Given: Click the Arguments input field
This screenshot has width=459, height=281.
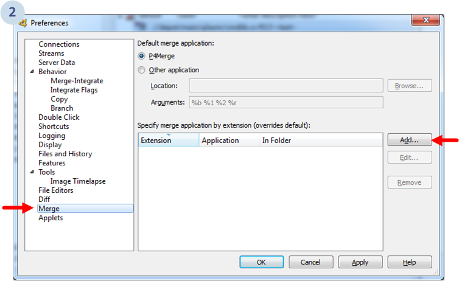Looking at the screenshot, I should click(x=286, y=102).
